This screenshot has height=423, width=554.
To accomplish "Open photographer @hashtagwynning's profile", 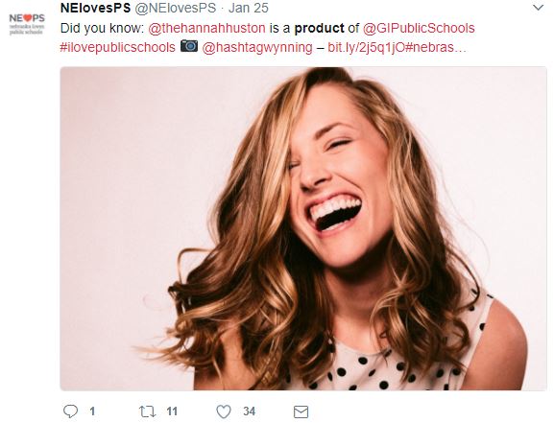I will 257,47.
